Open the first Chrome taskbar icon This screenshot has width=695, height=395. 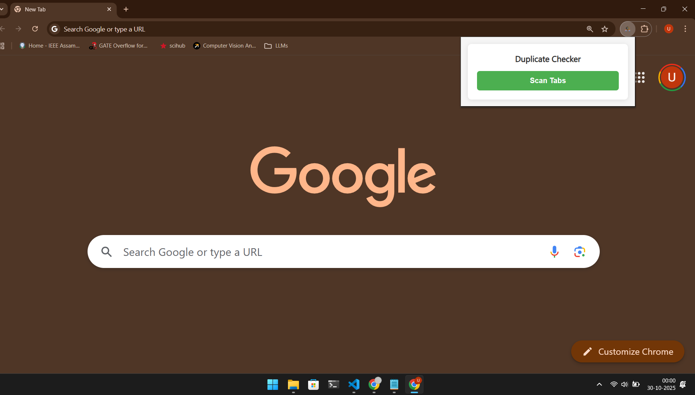tap(374, 384)
